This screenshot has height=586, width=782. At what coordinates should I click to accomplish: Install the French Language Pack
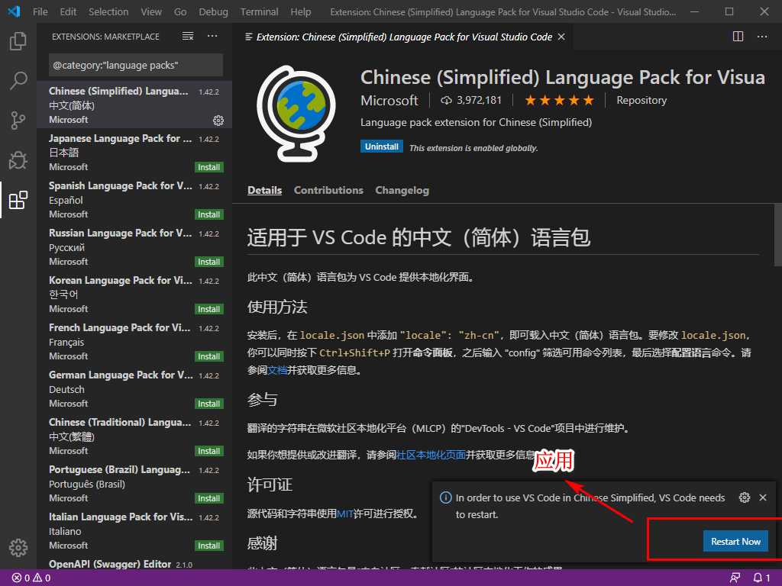point(208,357)
